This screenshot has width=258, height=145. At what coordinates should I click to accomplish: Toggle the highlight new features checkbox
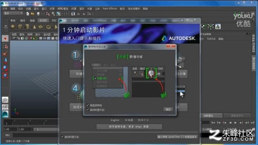[x=88, y=105]
